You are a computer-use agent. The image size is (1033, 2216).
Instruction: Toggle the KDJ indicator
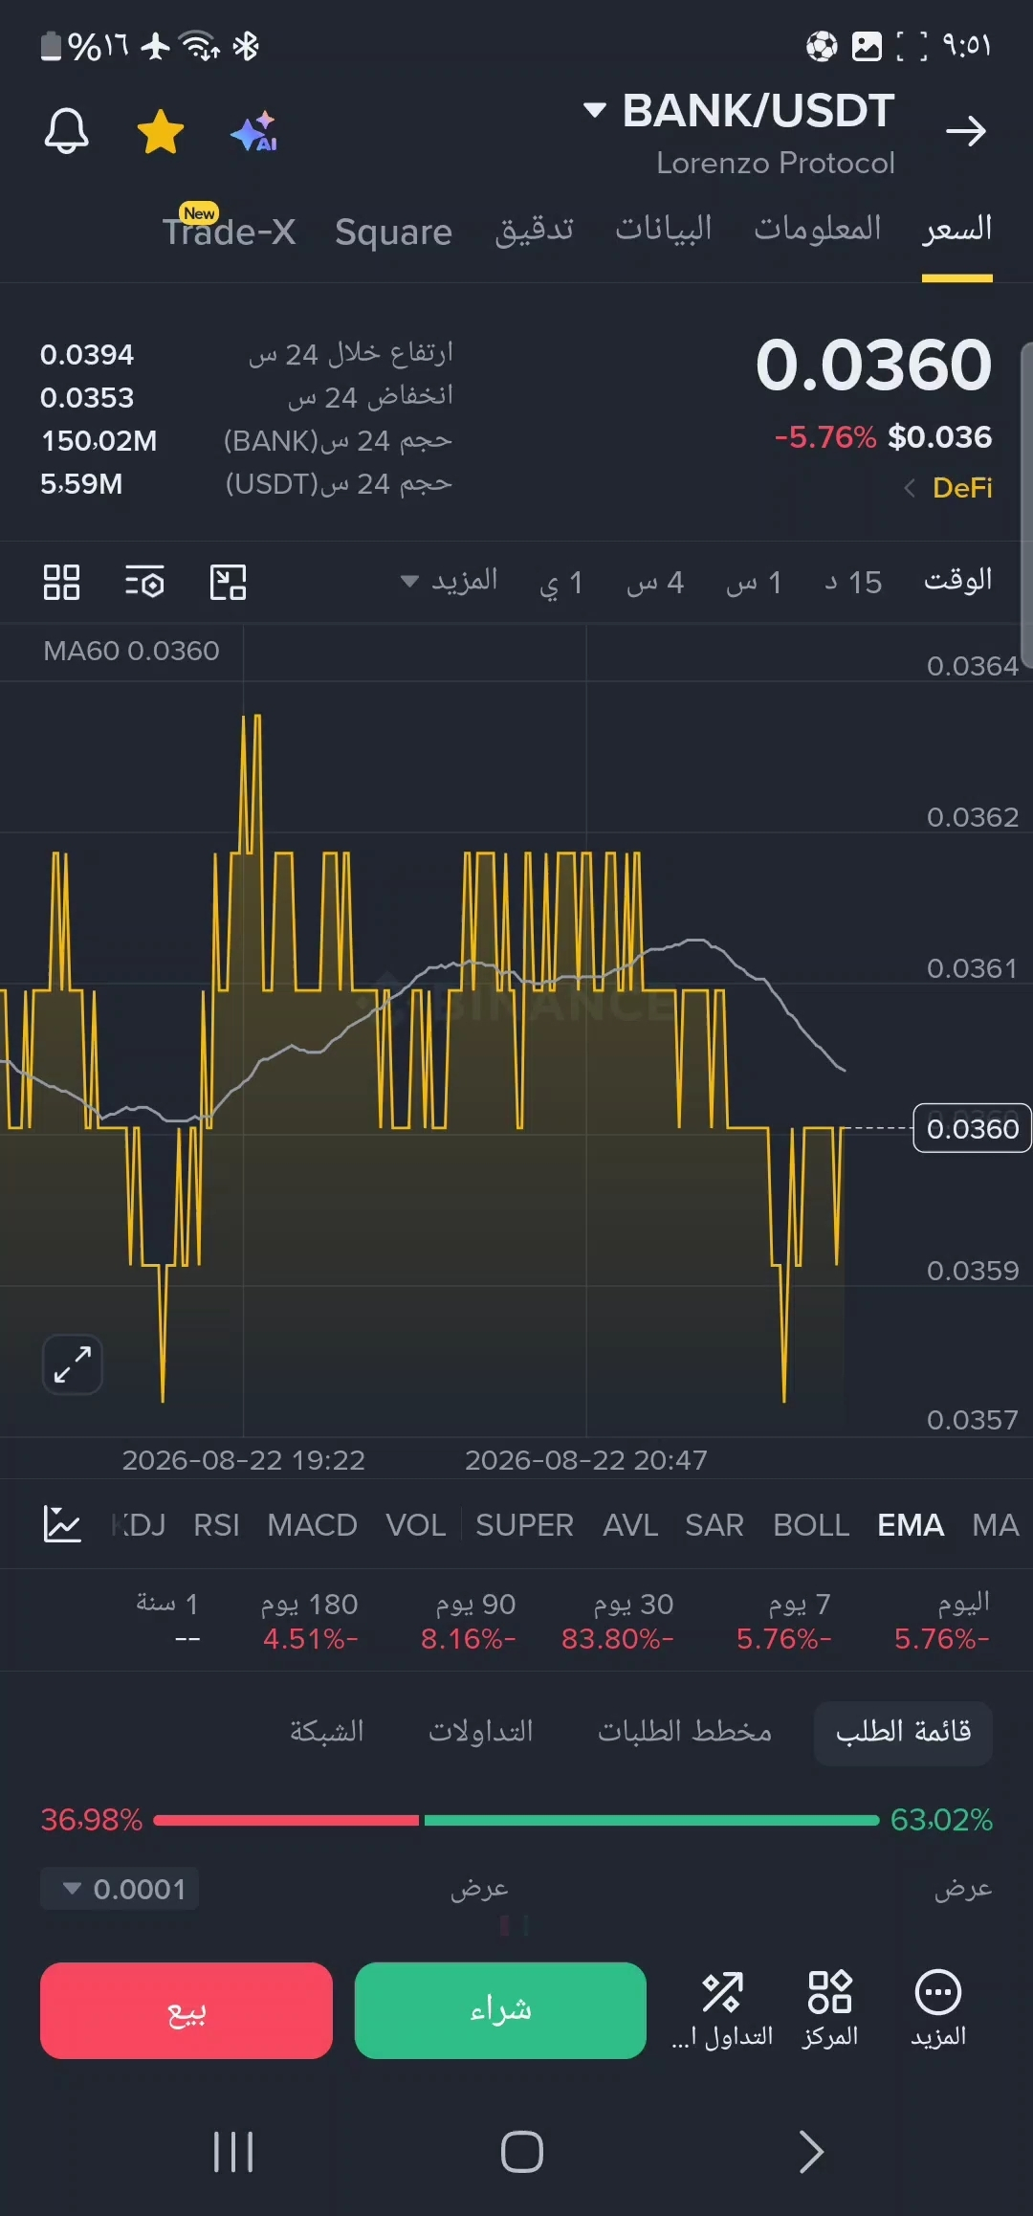(140, 1524)
